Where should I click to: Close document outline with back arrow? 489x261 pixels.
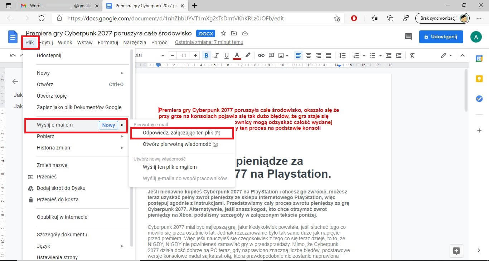15,82
